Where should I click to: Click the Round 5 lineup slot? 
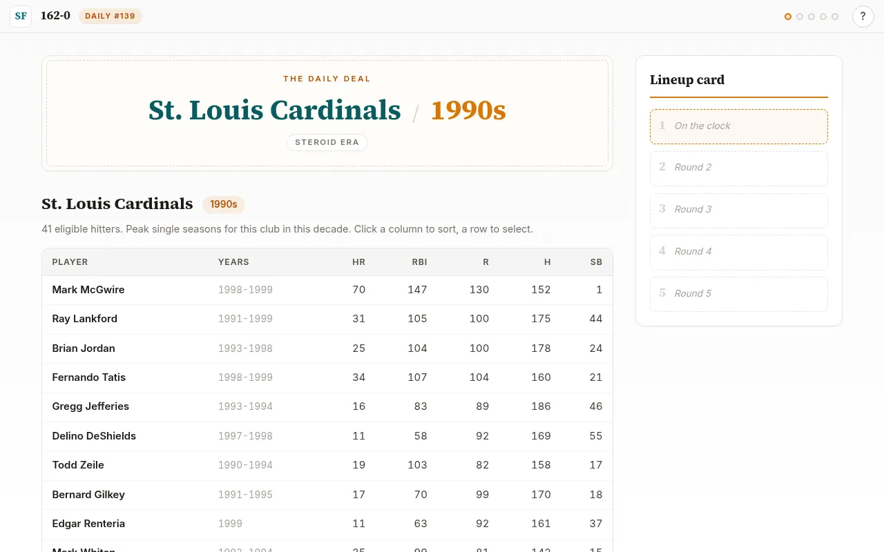739,294
